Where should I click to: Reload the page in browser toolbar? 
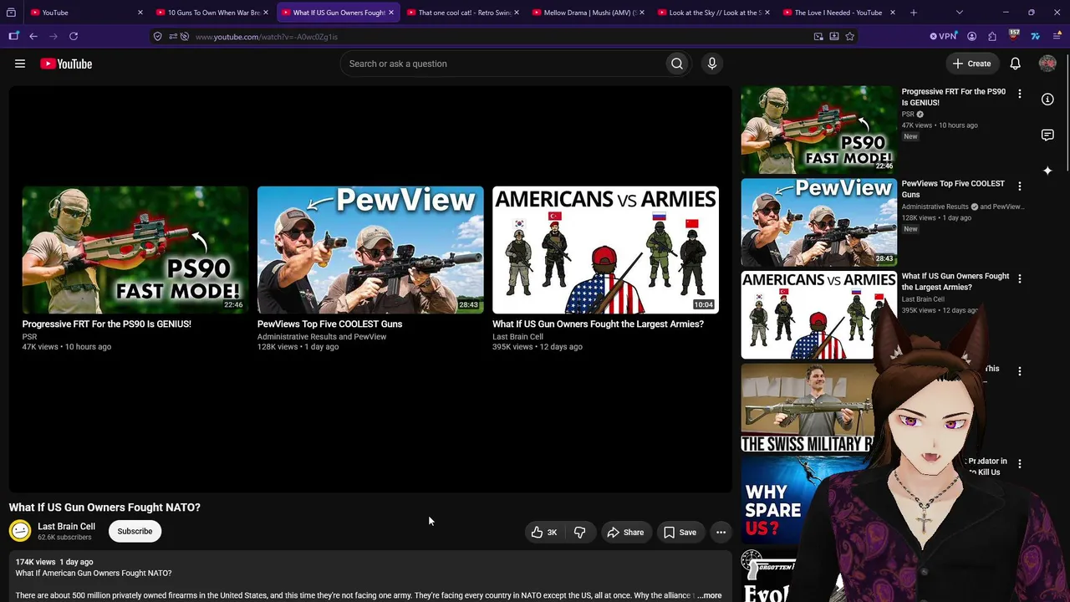74,36
